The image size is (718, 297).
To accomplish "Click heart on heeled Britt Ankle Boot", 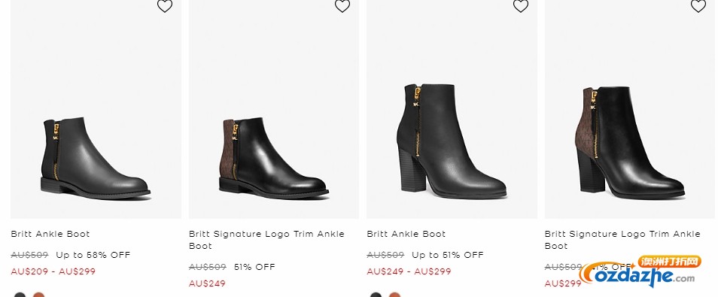I will tap(521, 6).
